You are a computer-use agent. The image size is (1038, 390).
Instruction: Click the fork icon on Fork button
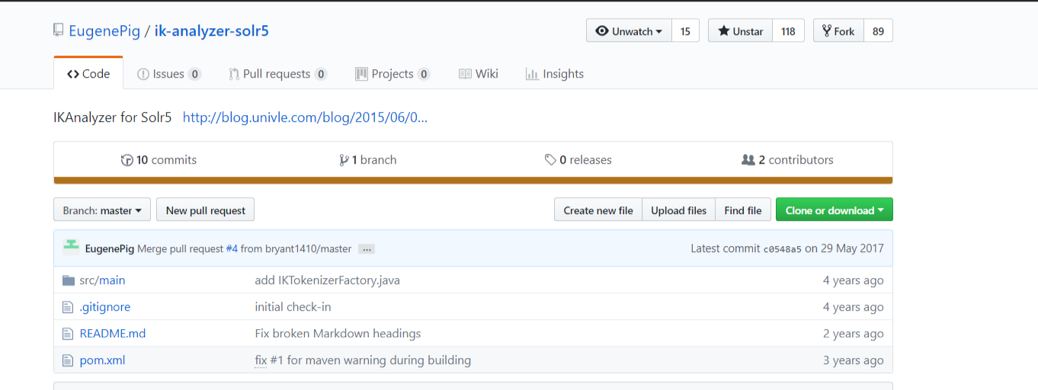point(826,31)
